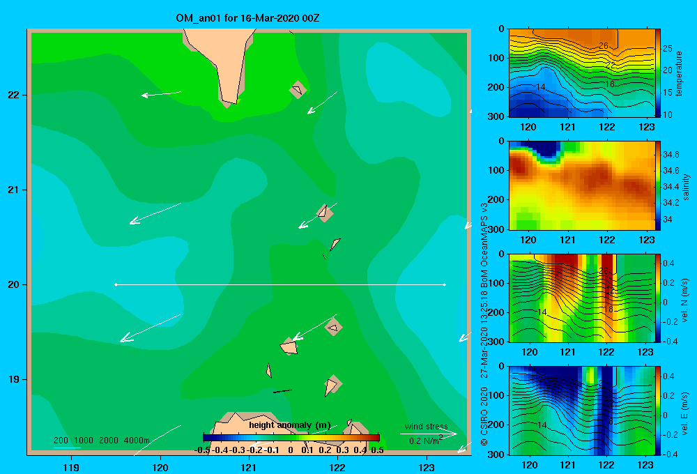This screenshot has width=697, height=474.
Task: Click the wind arrow near 21N 120E
Action: [155, 213]
